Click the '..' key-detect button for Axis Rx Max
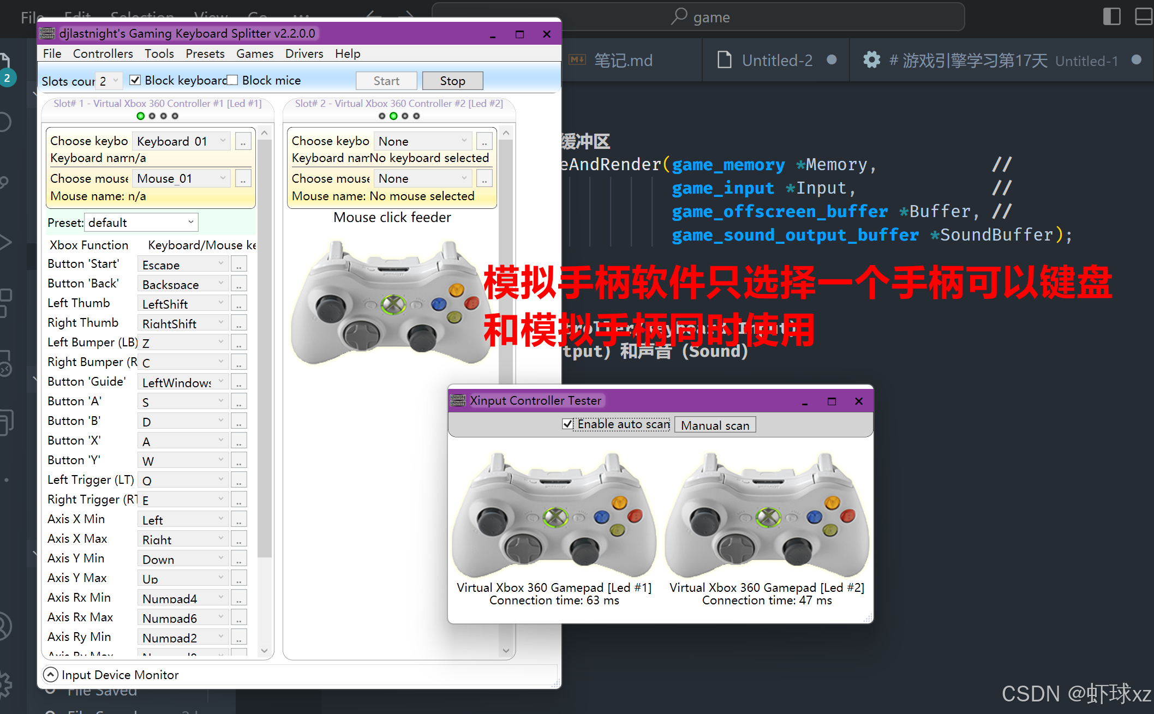1154x714 pixels. pos(238,618)
